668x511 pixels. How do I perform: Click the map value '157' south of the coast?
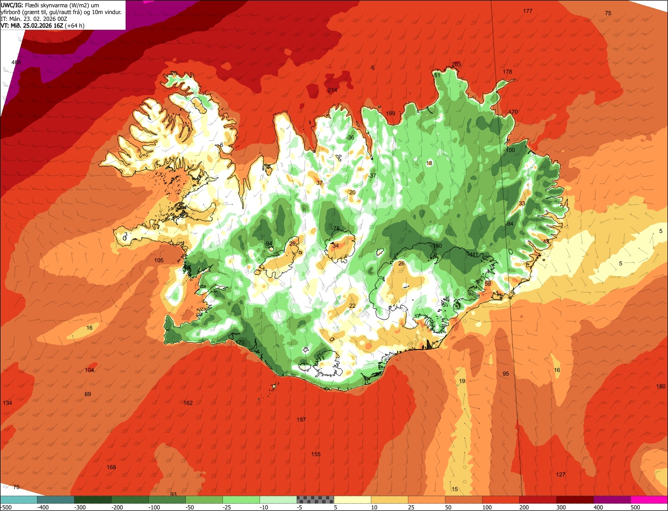[301, 420]
